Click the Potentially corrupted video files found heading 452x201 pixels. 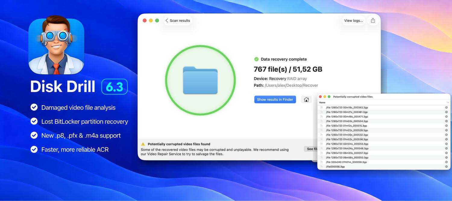179,144
